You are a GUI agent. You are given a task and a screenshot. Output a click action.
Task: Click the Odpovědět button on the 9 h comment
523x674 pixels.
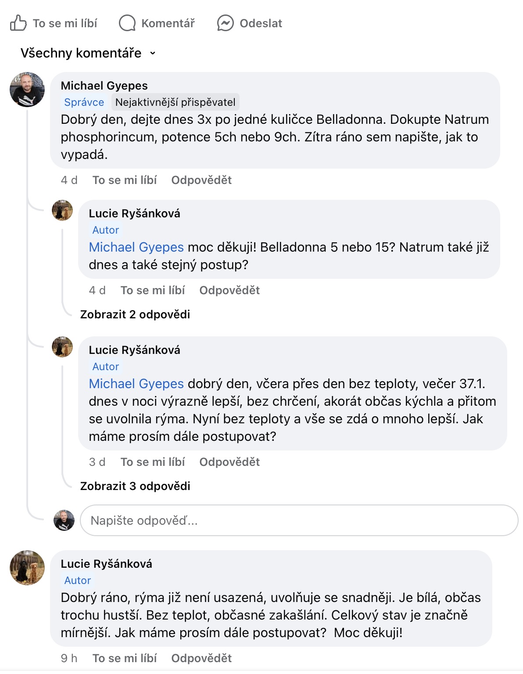201,658
